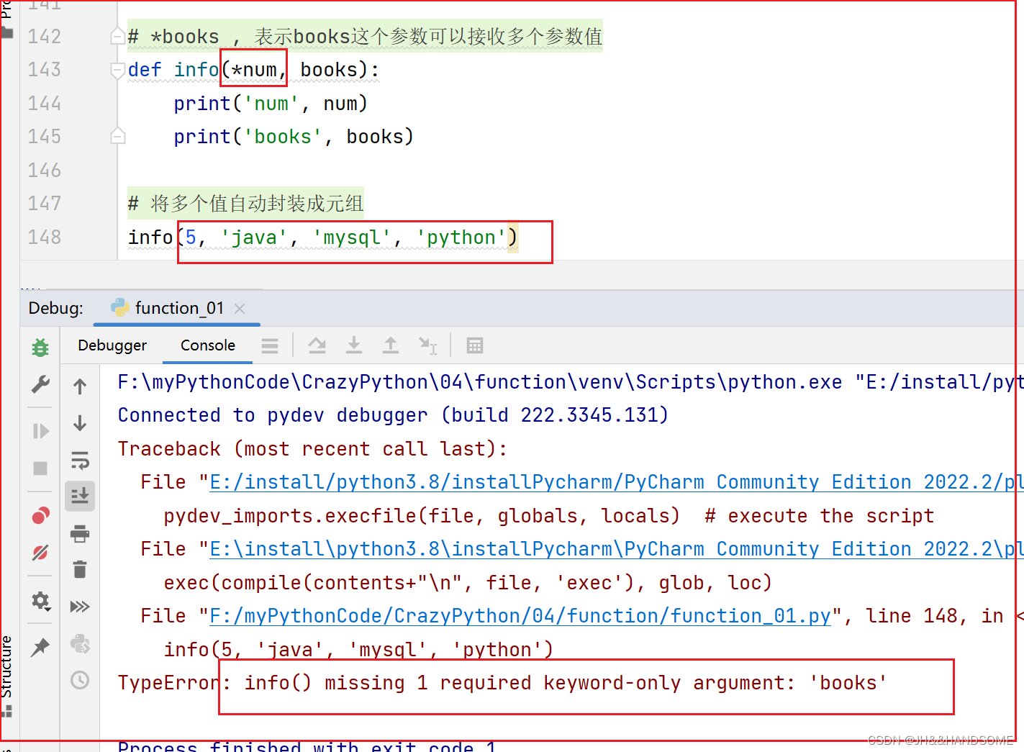
Task: Click the 'Connected to pydev debugger' line
Action: (x=393, y=415)
